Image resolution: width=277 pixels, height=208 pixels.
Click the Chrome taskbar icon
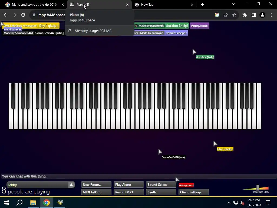[47, 203]
